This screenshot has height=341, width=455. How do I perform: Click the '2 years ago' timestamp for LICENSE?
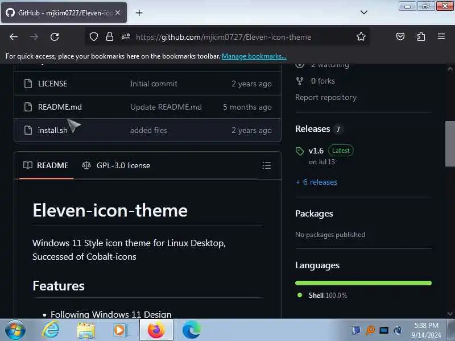251,84
